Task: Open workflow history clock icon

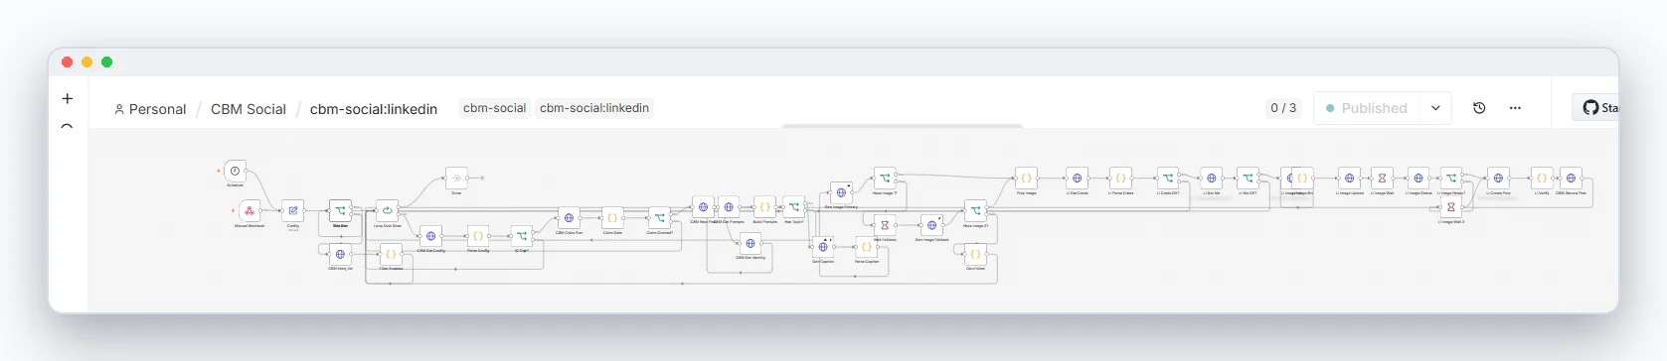Action: pyautogui.click(x=1479, y=108)
